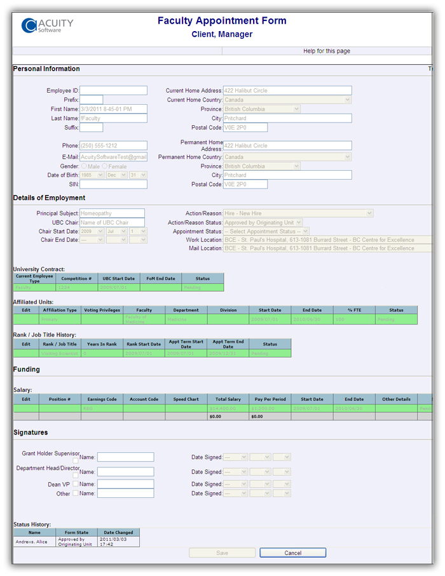This screenshot has height=576, width=445.
Task: Open Chair Start Date year dropdown
Action: click(92, 231)
